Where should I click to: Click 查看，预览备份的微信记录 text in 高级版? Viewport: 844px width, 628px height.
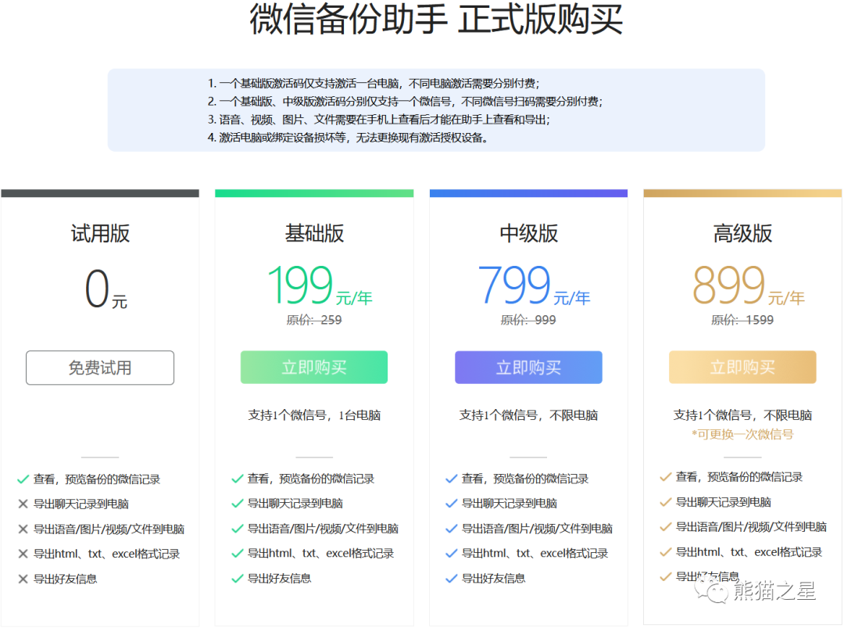[x=739, y=477]
